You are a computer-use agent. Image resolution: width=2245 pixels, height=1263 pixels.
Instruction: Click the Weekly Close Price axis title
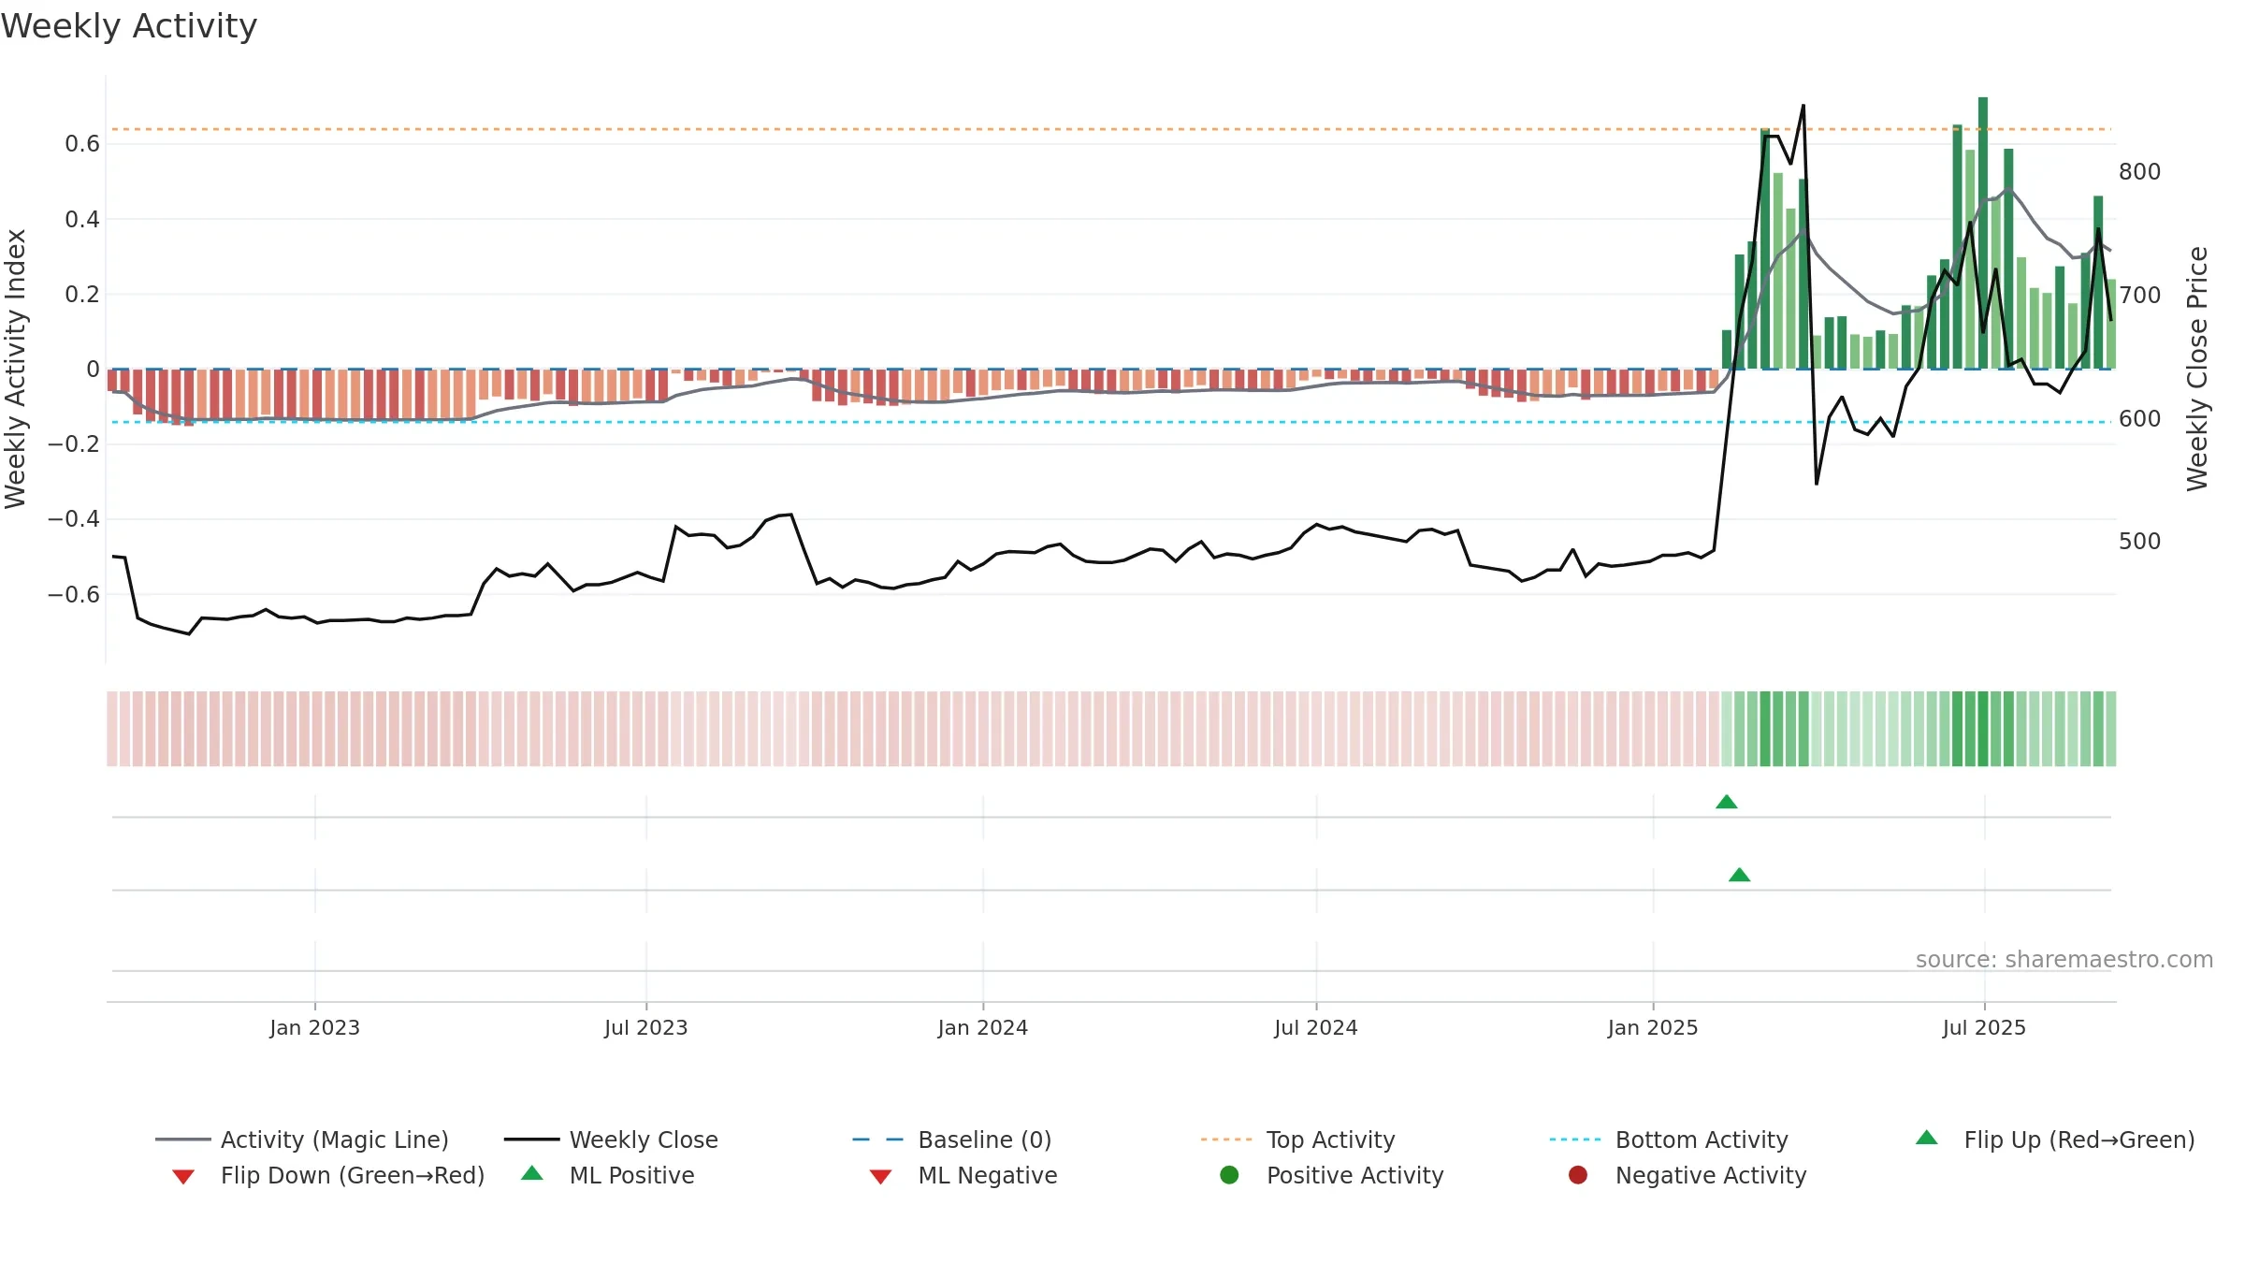pyautogui.click(x=2197, y=369)
